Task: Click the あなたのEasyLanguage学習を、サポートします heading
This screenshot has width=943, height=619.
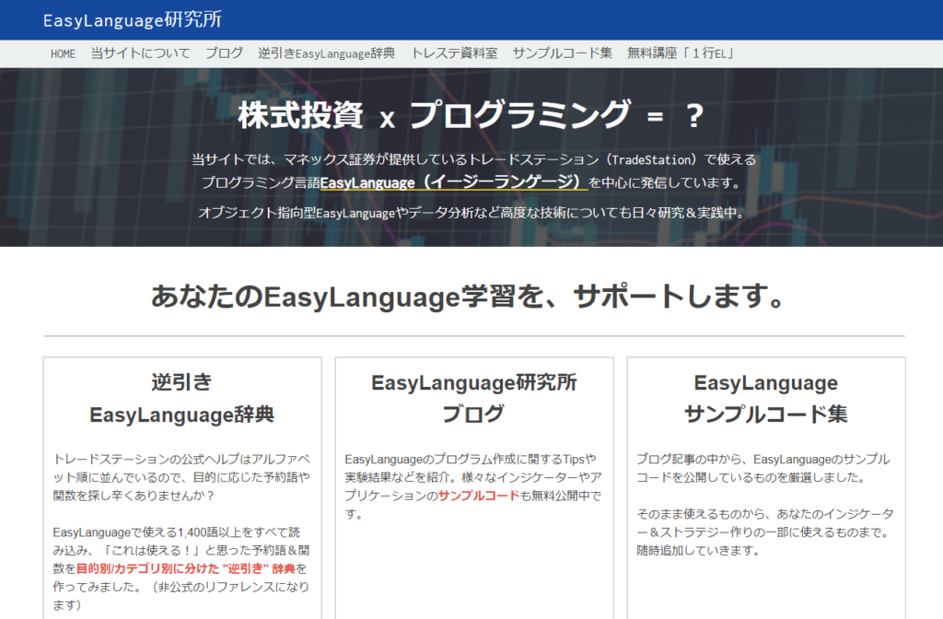Action: point(469,296)
